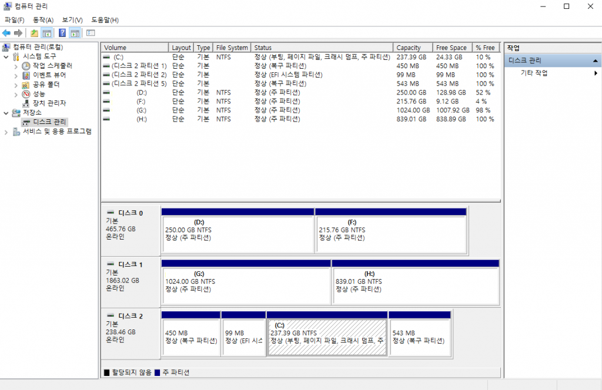The width and height of the screenshot is (602, 390).
Task: Click the 성능 icon in tree
Action: pos(26,94)
